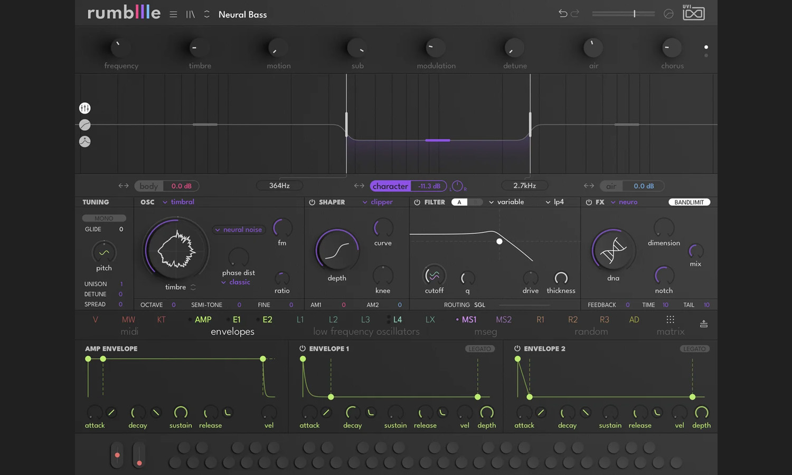Open the filter variable mode dropdown
Image resolution: width=792 pixels, height=475 pixels.
click(506, 202)
